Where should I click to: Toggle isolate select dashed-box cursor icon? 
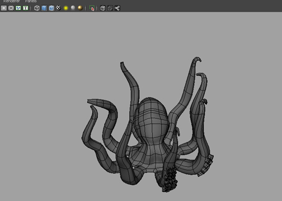[x=92, y=8]
